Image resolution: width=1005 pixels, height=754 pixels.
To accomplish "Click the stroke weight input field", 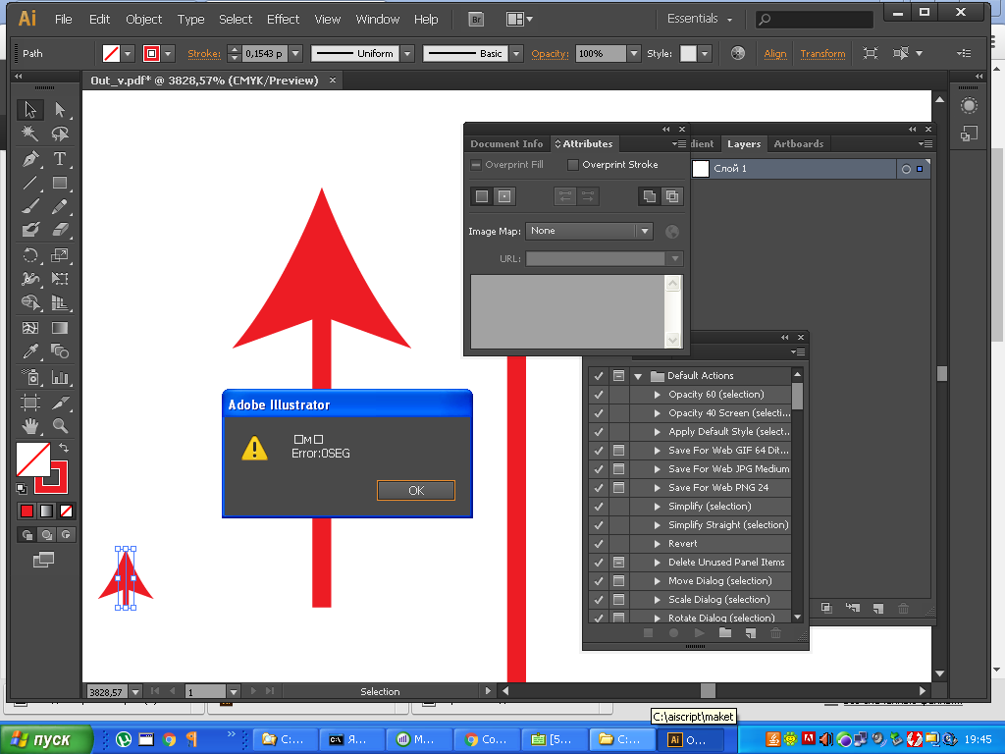I will 265,54.
